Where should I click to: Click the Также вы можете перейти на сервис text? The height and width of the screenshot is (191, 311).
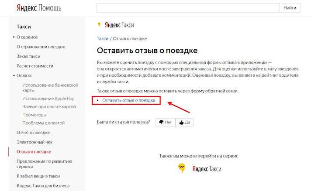(199, 156)
